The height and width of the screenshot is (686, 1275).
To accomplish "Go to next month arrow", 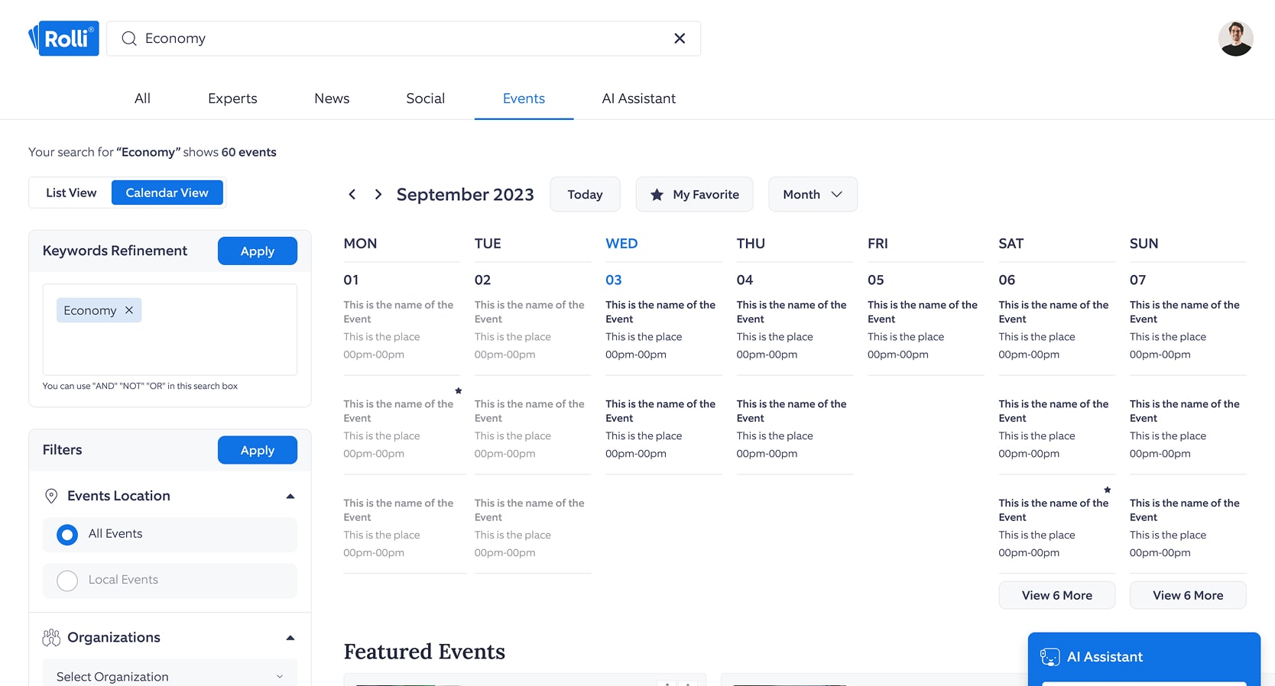I will click(378, 195).
